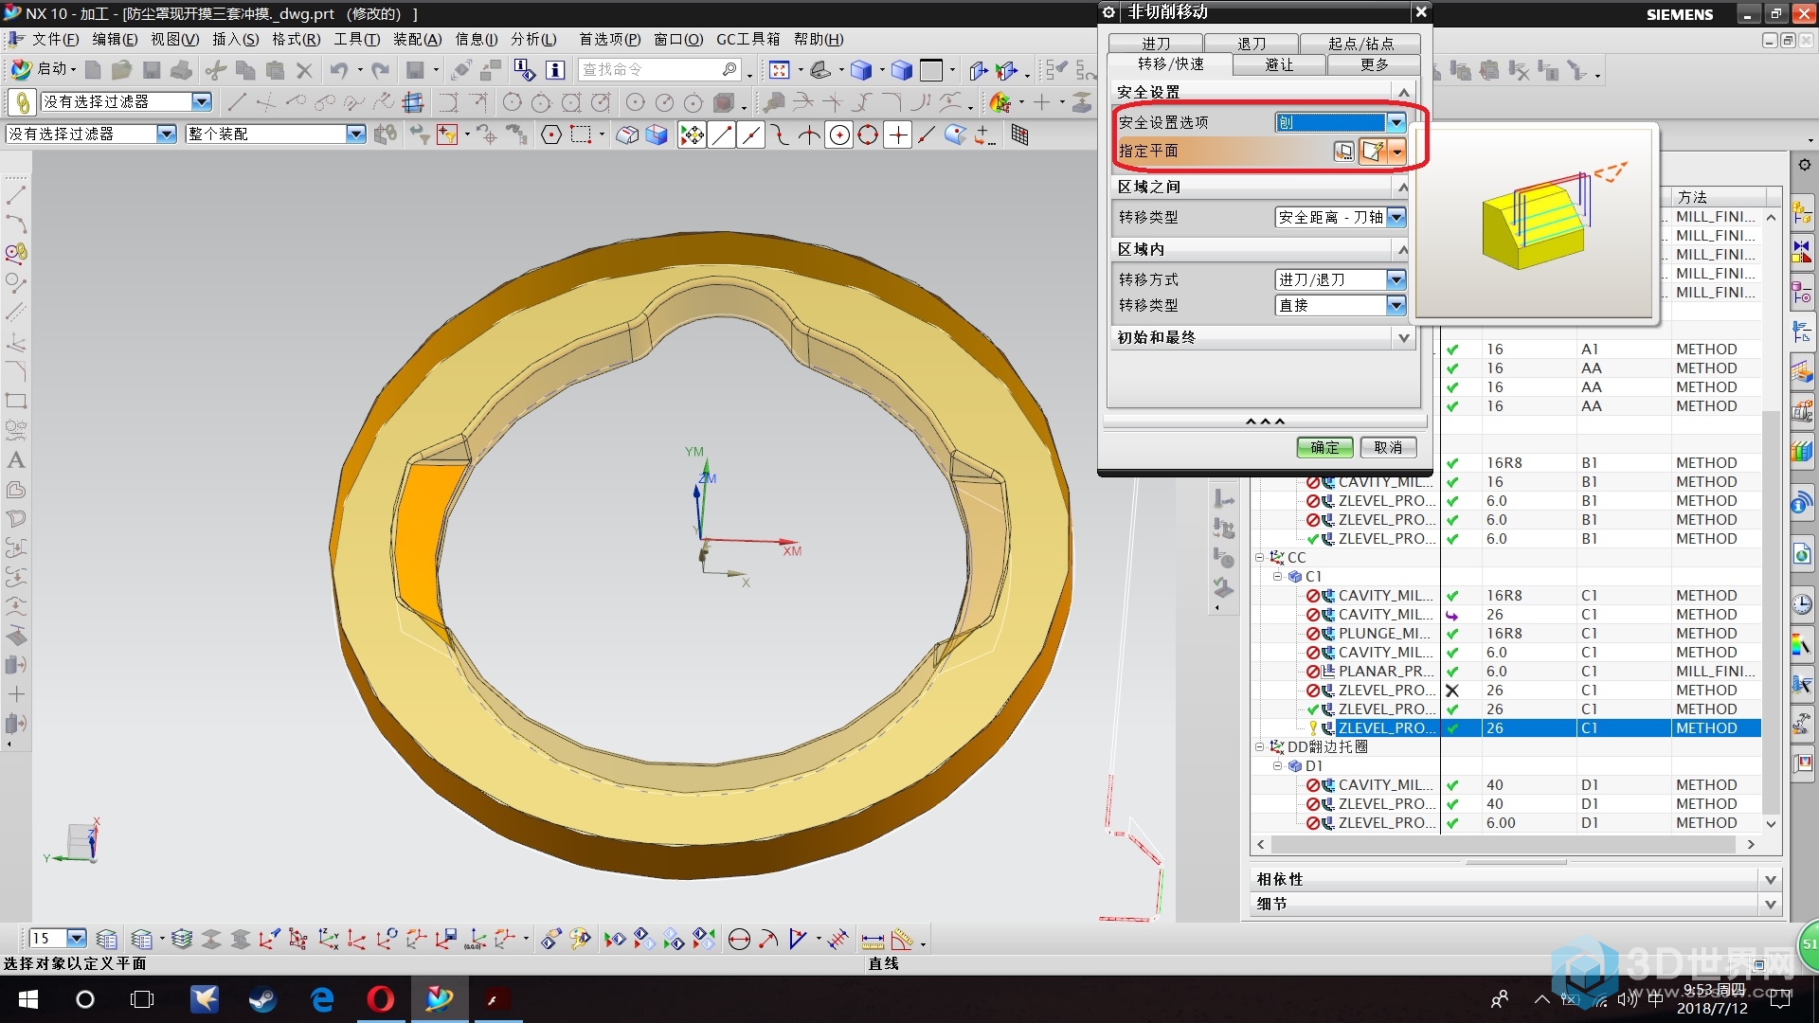Switch to the 进刀 tab
This screenshot has height=1023, width=1819.
(x=1156, y=44)
